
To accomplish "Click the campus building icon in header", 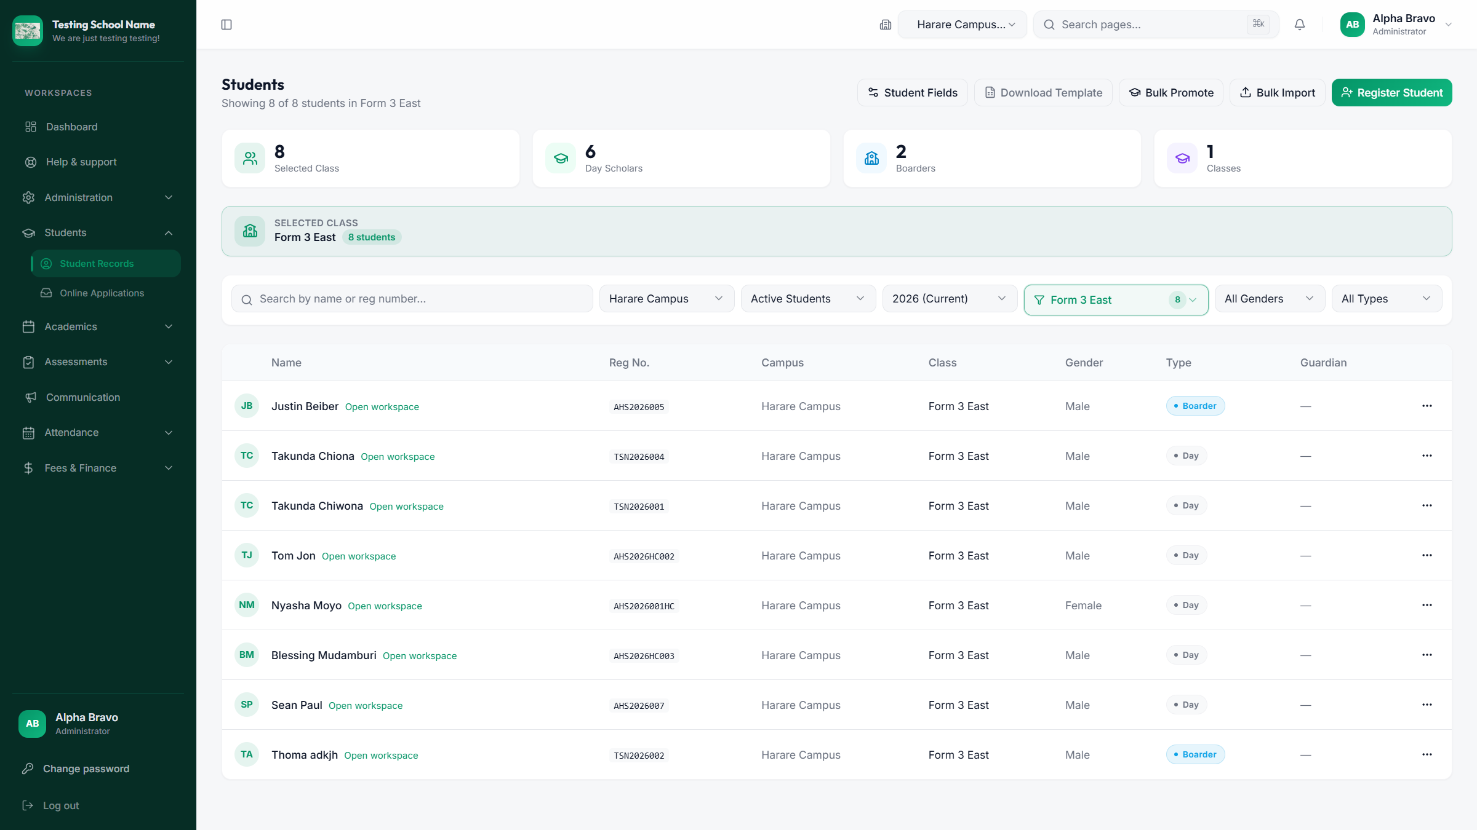I will [x=886, y=25].
